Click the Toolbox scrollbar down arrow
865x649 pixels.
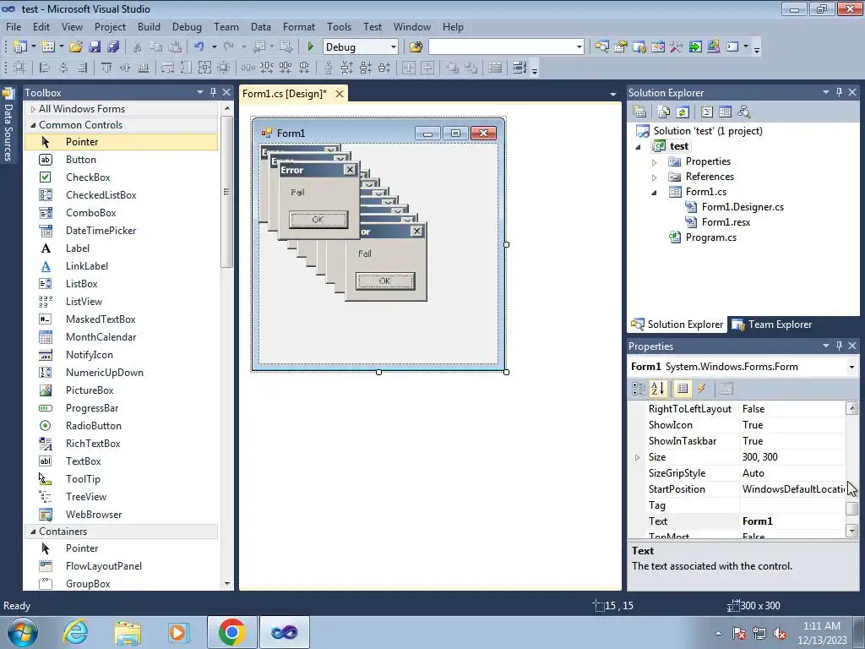tap(226, 584)
